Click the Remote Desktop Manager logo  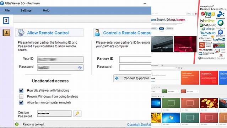click(206, 53)
